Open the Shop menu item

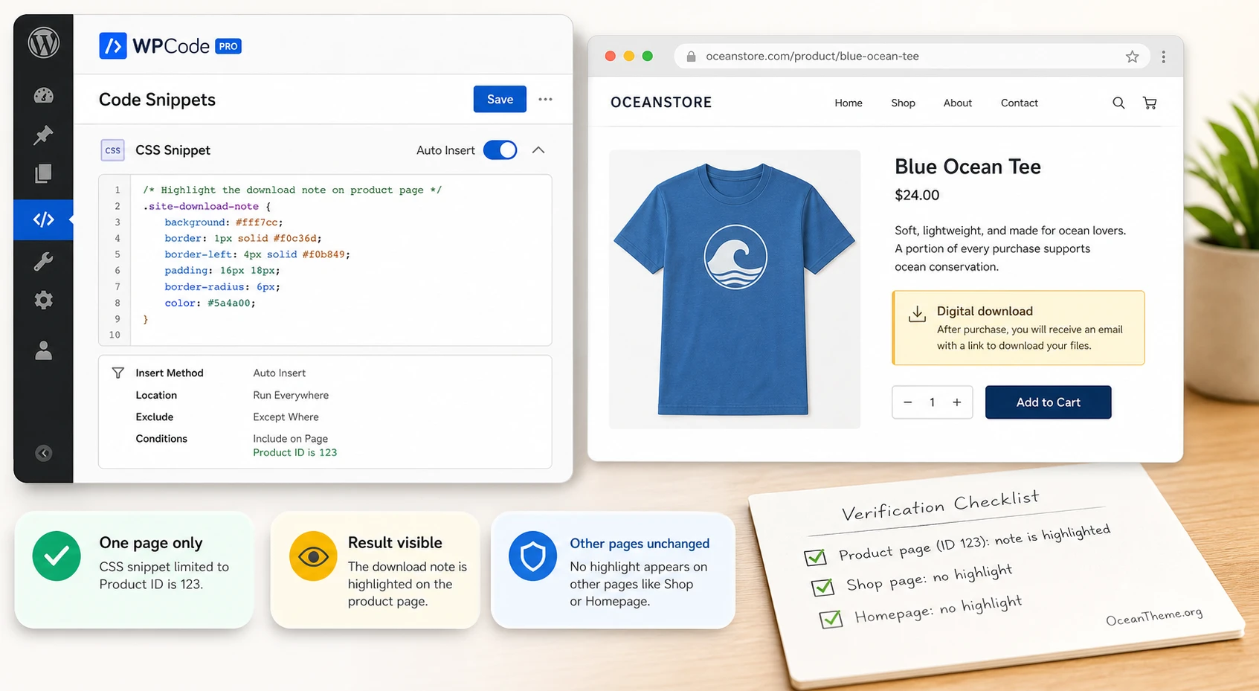[x=903, y=103]
